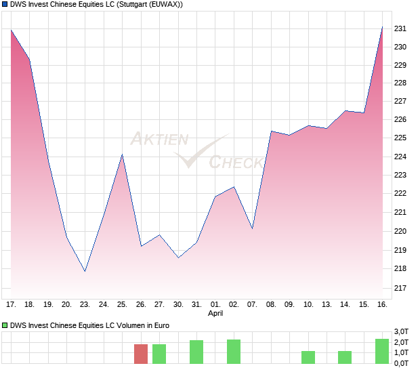Click the date label '24.' on the x-axis
Viewport: 420px width, 370px height.
[x=104, y=305]
